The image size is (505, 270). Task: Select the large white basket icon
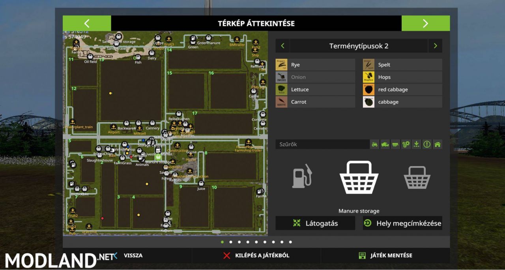click(x=359, y=177)
